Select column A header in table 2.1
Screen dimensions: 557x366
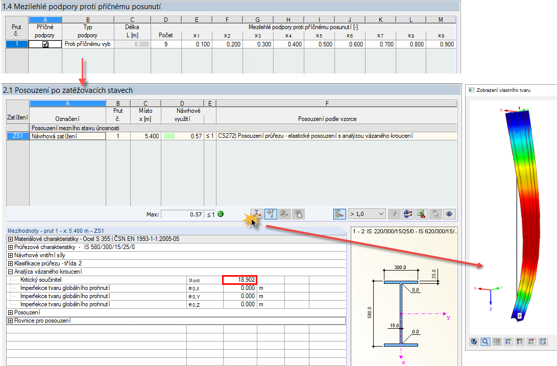pyautogui.click(x=67, y=104)
